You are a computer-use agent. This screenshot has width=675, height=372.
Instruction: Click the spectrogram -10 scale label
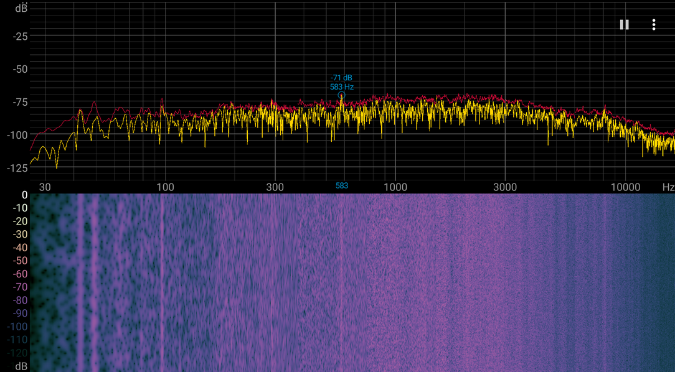[20, 208]
